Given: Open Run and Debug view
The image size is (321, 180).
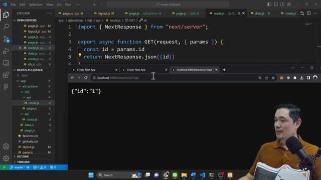Looking at the screenshot, I should 6,51.
